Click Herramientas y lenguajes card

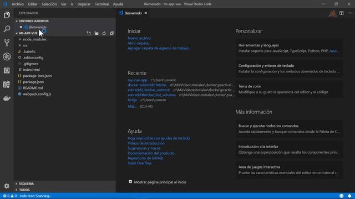point(289,48)
